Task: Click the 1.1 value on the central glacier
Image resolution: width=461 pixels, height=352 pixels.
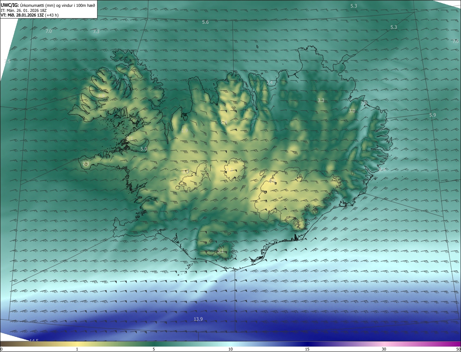Action: coord(229,170)
